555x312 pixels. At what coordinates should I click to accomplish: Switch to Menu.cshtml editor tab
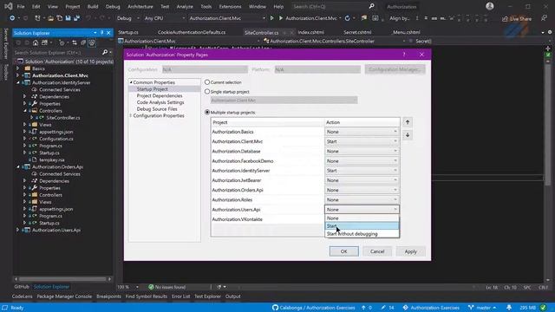[407, 32]
